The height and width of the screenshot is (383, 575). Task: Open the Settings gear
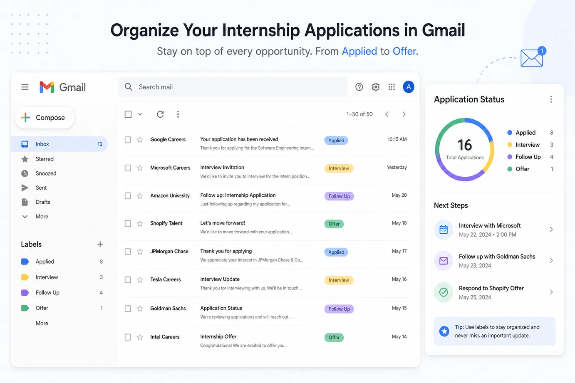376,87
